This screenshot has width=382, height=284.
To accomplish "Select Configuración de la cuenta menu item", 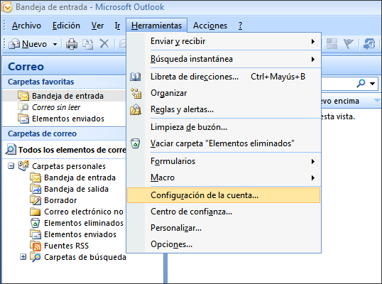I will point(224,195).
